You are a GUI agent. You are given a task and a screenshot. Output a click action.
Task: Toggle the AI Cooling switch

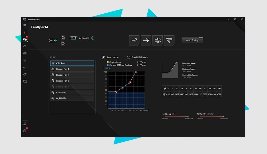[x=73, y=38]
